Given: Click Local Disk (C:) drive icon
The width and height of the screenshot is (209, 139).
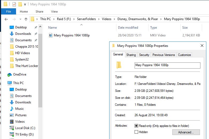Looking at the screenshot, I should click(x=12, y=128).
